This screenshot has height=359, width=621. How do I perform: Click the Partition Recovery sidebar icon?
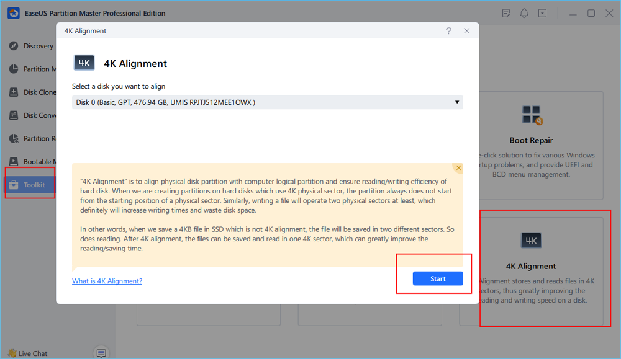pos(14,138)
